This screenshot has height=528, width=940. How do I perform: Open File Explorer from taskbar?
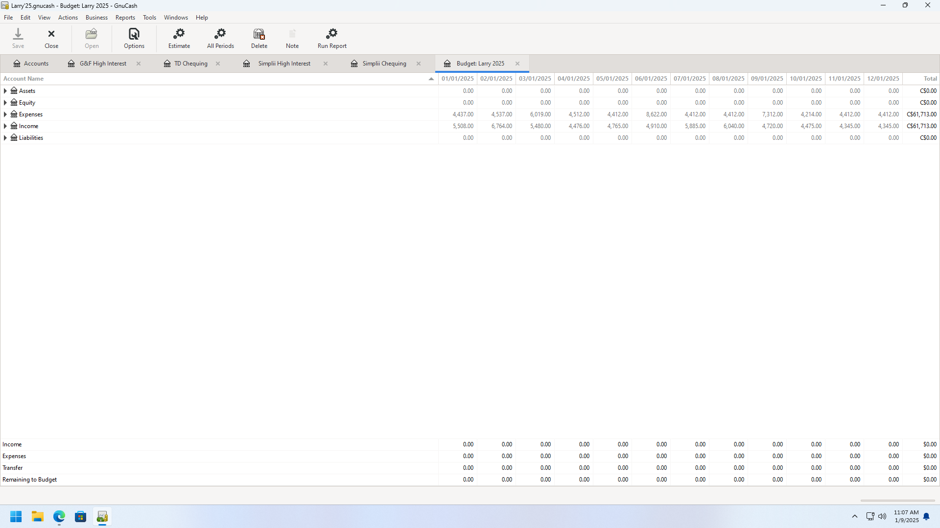pos(38,517)
